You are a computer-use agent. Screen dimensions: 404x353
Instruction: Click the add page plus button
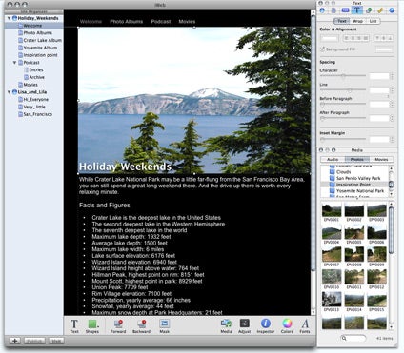tap(14, 341)
